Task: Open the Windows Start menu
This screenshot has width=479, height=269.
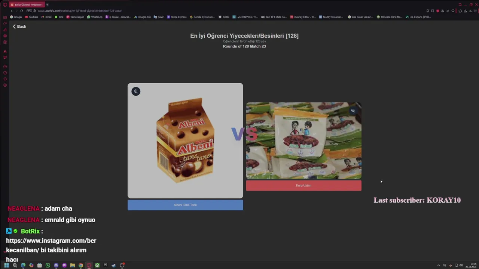Action: tap(6, 265)
